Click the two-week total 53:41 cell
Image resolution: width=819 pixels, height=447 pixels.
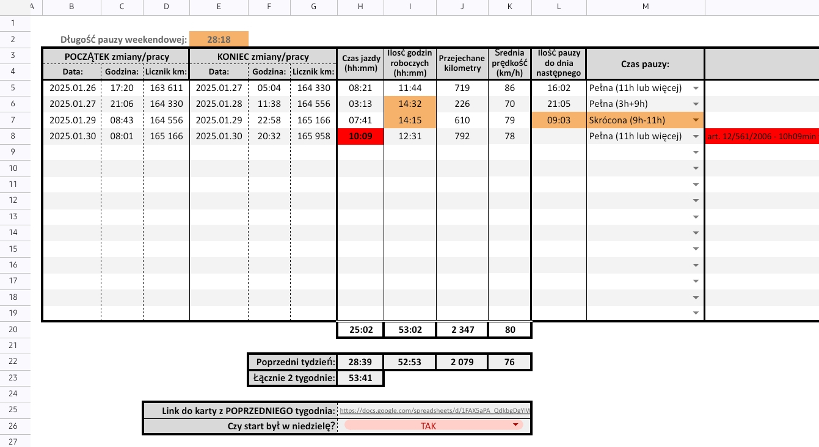tap(360, 378)
